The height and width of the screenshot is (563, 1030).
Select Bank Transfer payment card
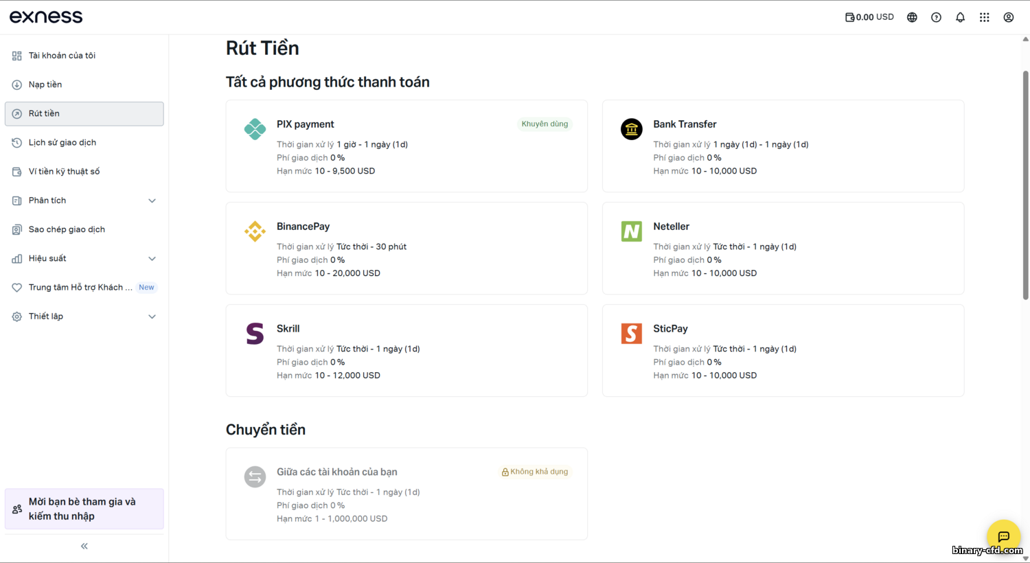[783, 146]
